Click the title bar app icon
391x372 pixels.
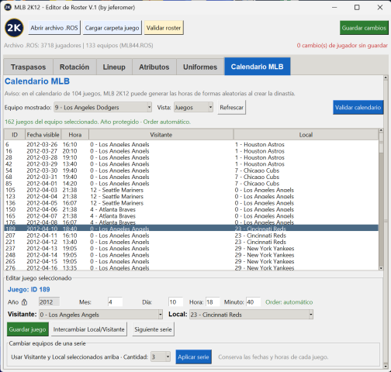click(x=8, y=7)
